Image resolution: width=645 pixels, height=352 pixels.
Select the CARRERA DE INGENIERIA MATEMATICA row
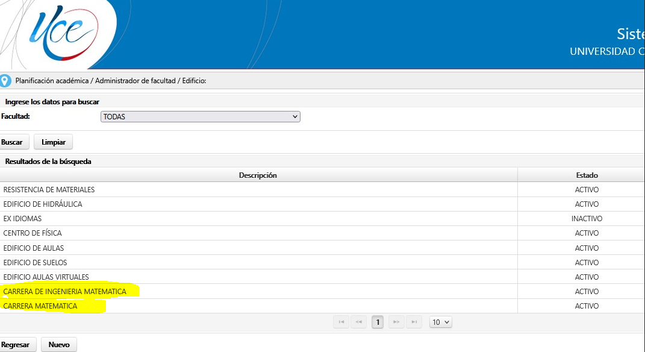[65, 292]
